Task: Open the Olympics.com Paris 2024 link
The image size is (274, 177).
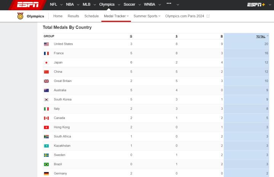Action: (x=185, y=16)
